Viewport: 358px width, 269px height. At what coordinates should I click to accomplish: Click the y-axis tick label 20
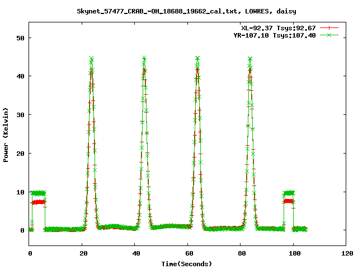(x=20, y=154)
